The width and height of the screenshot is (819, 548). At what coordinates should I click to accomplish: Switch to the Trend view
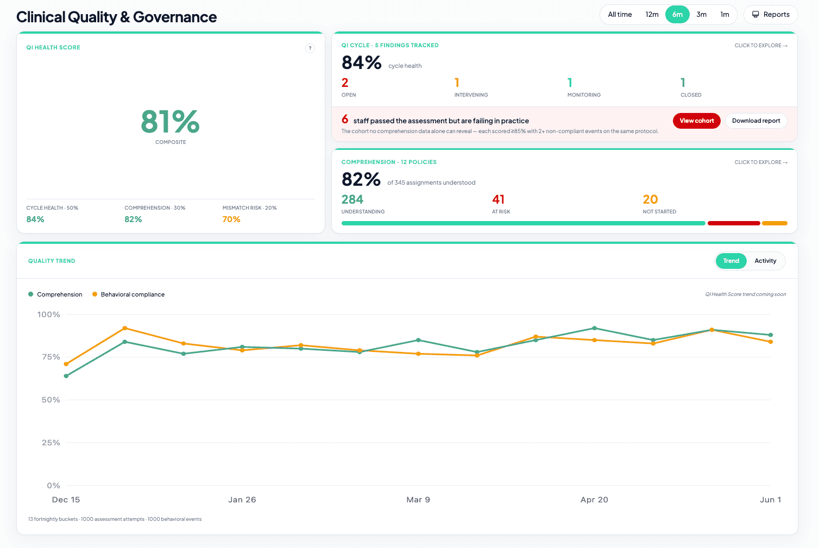pyautogui.click(x=731, y=261)
